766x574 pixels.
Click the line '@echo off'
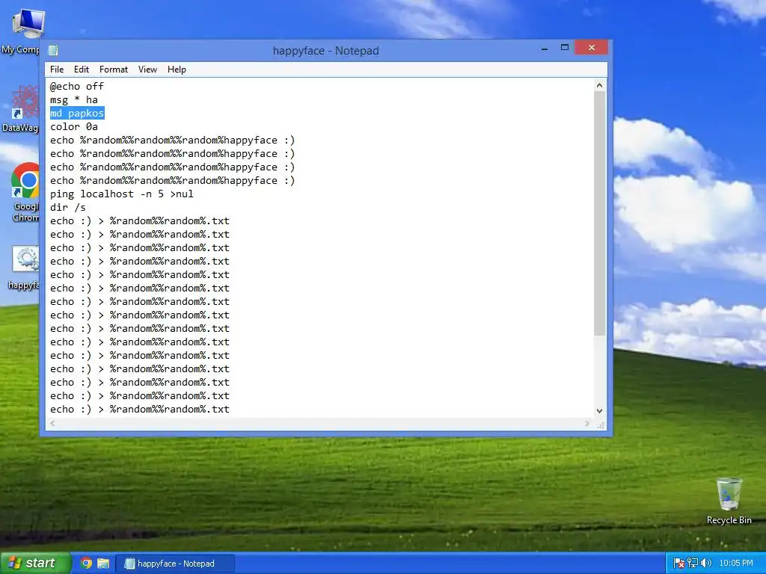(x=77, y=87)
